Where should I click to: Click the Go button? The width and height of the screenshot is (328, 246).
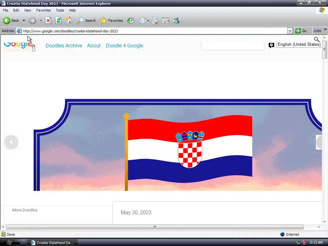click(301, 31)
